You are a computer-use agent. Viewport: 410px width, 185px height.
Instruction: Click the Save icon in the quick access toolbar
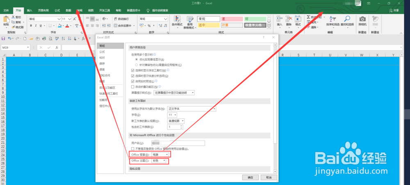(x=3, y=38)
